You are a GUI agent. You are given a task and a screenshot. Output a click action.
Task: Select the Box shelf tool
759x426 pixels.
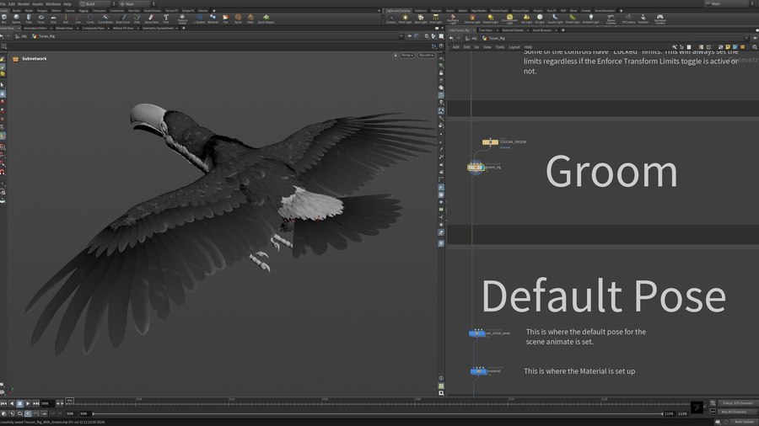(4, 19)
